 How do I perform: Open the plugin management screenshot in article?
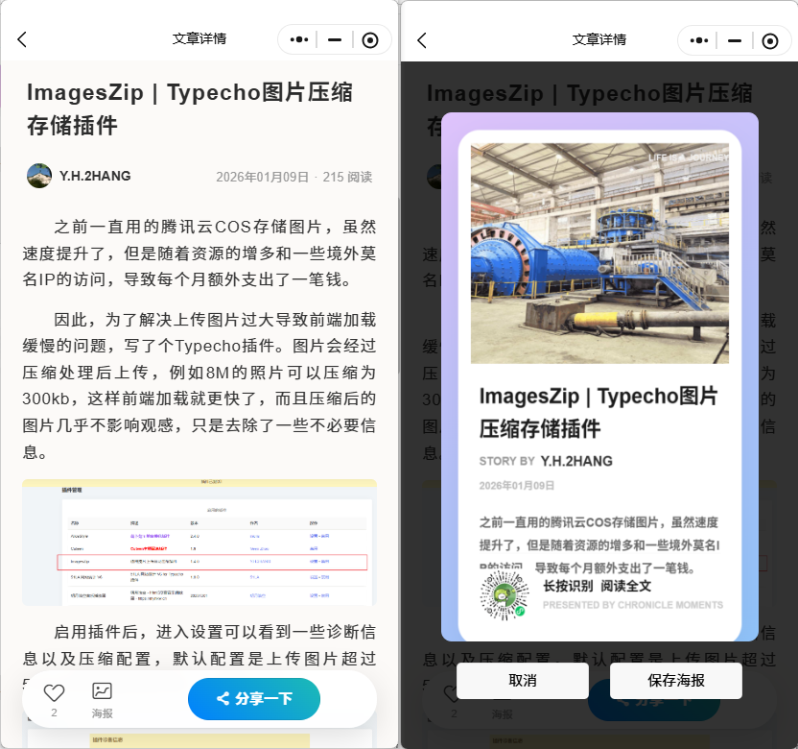[x=199, y=543]
